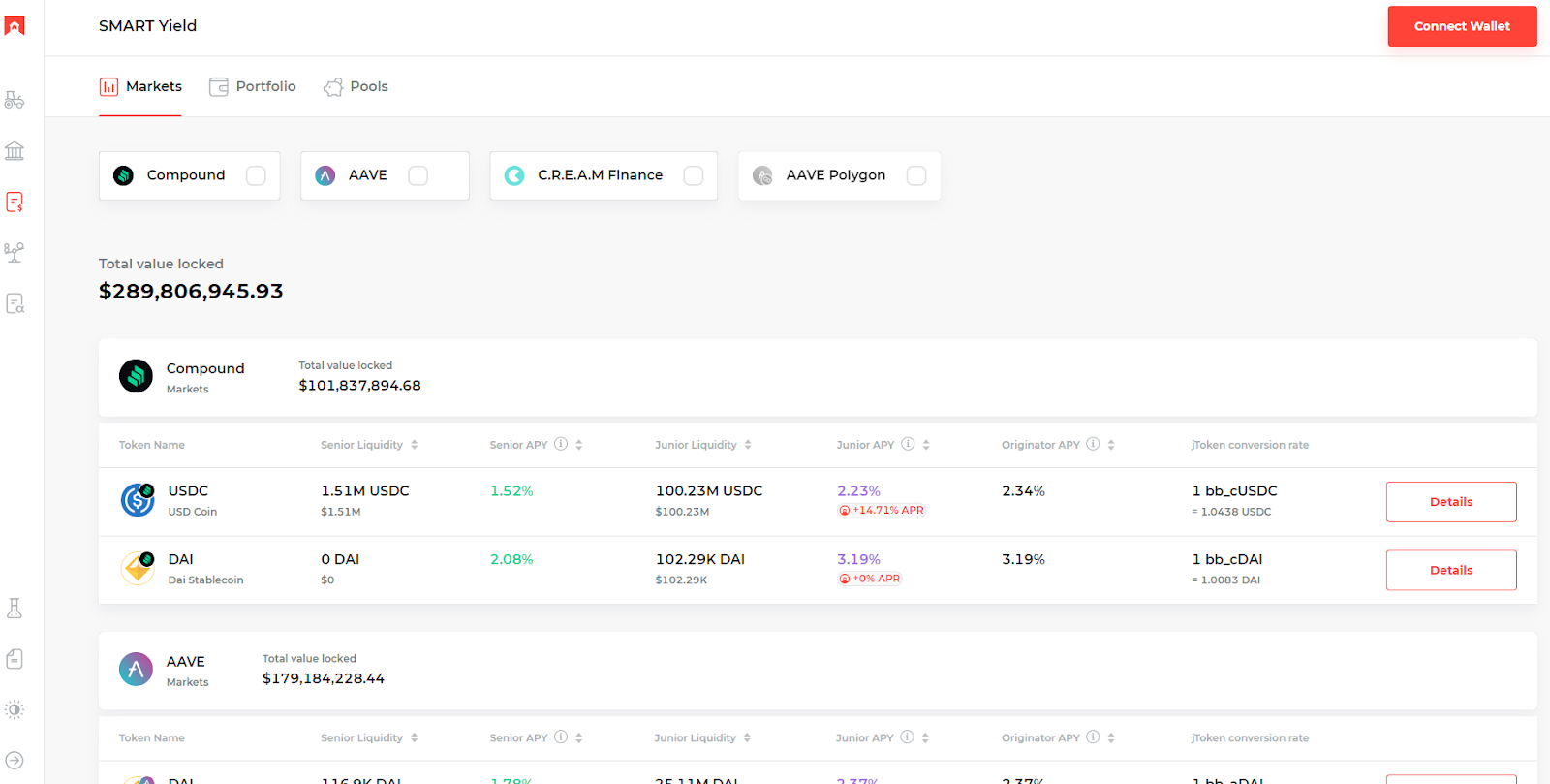This screenshot has width=1550, height=784.
Task: Click the Connect Wallet button
Action: point(1461,26)
